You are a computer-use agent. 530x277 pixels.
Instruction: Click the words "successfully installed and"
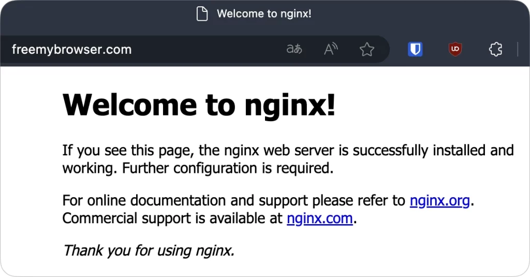point(433,151)
